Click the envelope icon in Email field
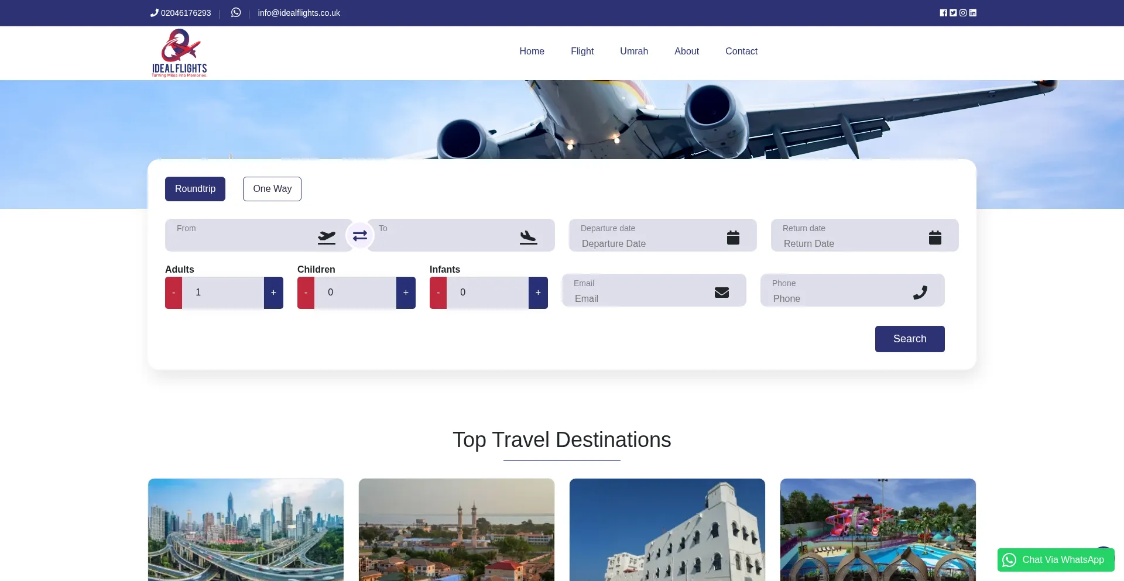1124x581 pixels. click(722, 293)
